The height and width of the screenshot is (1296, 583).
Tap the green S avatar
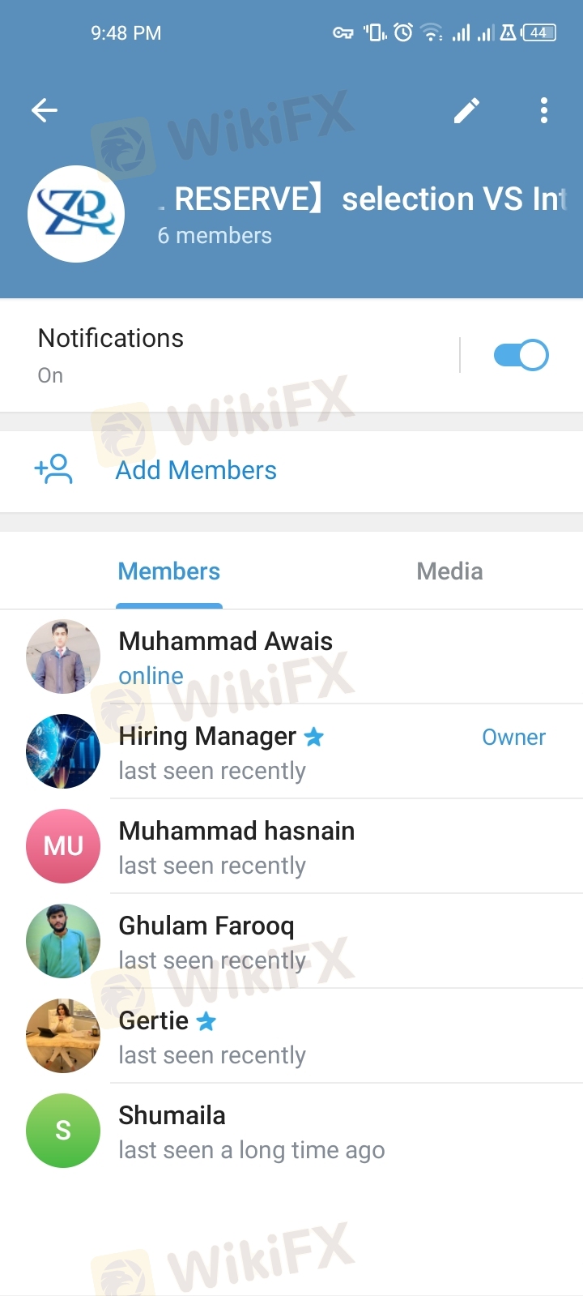coord(63,1131)
